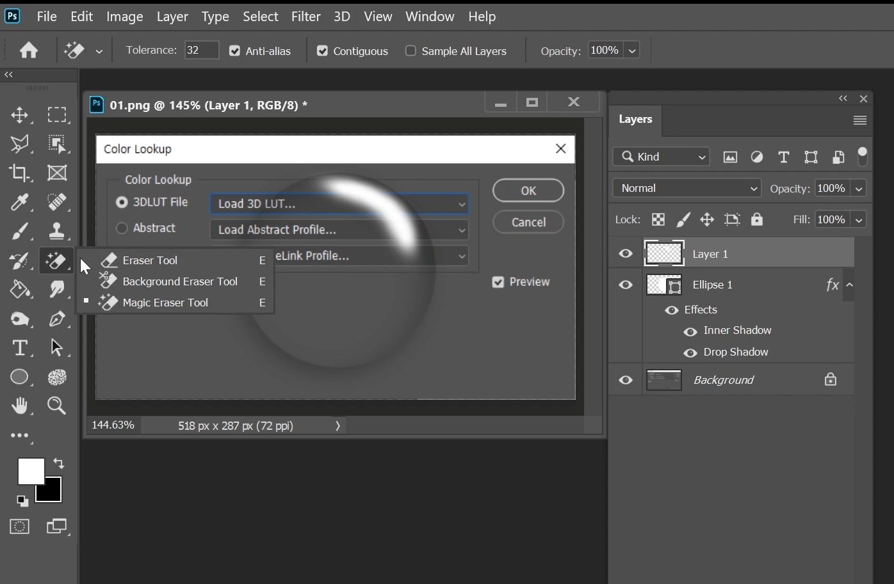Image resolution: width=894 pixels, height=584 pixels.
Task: Open the Filter menu
Action: click(x=305, y=17)
